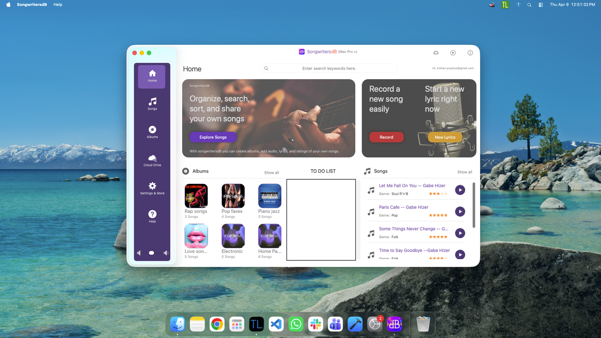Open Trash in the dock
The height and width of the screenshot is (338, 601).
423,324
